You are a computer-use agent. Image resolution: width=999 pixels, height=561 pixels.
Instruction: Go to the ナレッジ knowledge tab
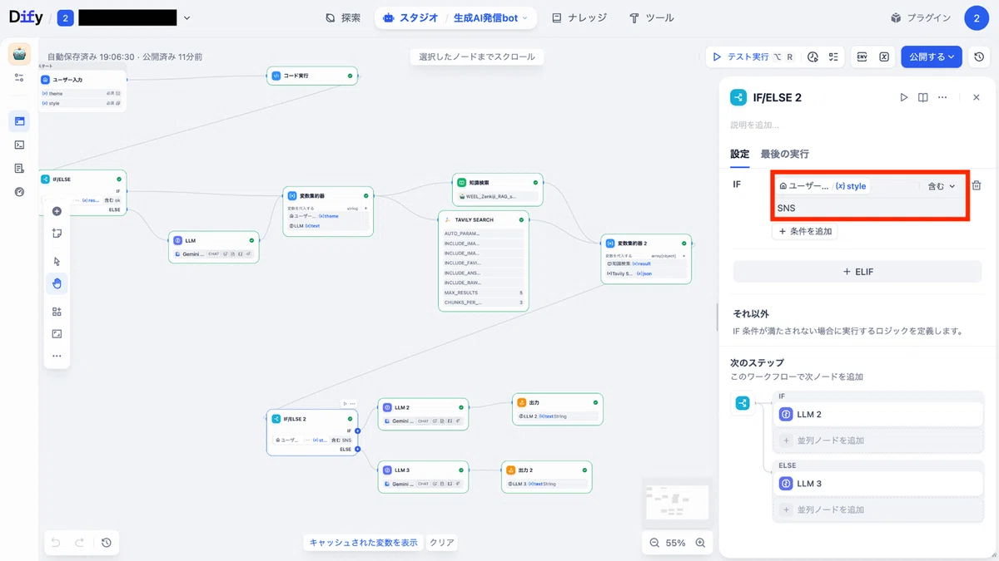(579, 17)
